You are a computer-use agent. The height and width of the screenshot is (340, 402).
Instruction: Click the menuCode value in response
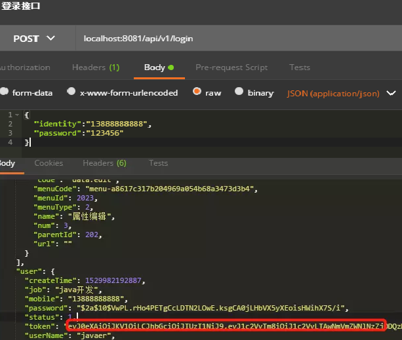[x=170, y=189]
